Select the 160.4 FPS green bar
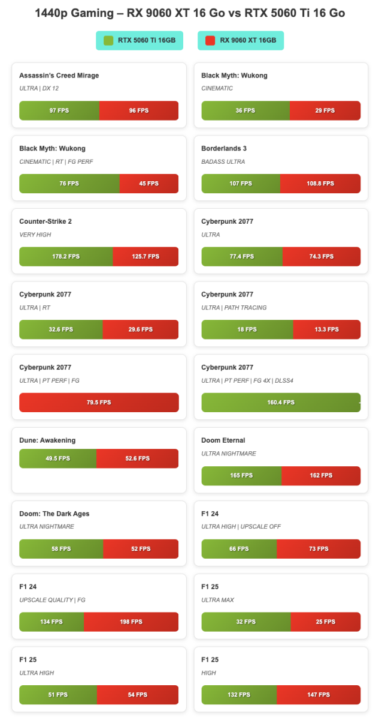Viewport: 379px width, 720px height. [280, 402]
